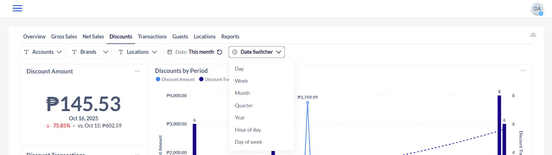The height and width of the screenshot is (155, 552).
Task: Open the Transactions tab
Action: (x=152, y=36)
